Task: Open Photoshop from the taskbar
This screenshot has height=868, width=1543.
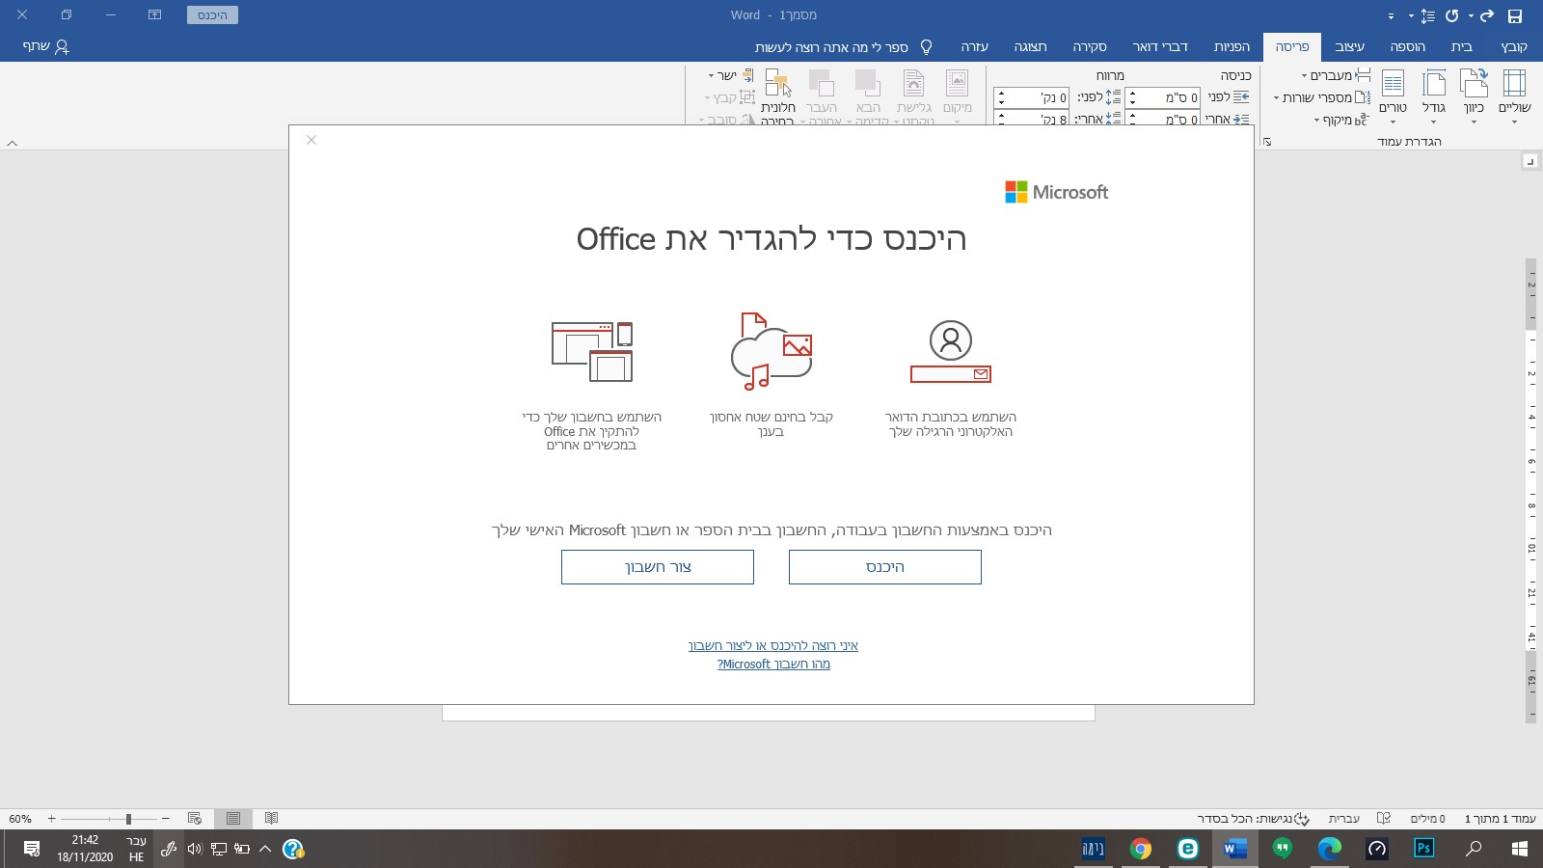Action: point(1424,849)
